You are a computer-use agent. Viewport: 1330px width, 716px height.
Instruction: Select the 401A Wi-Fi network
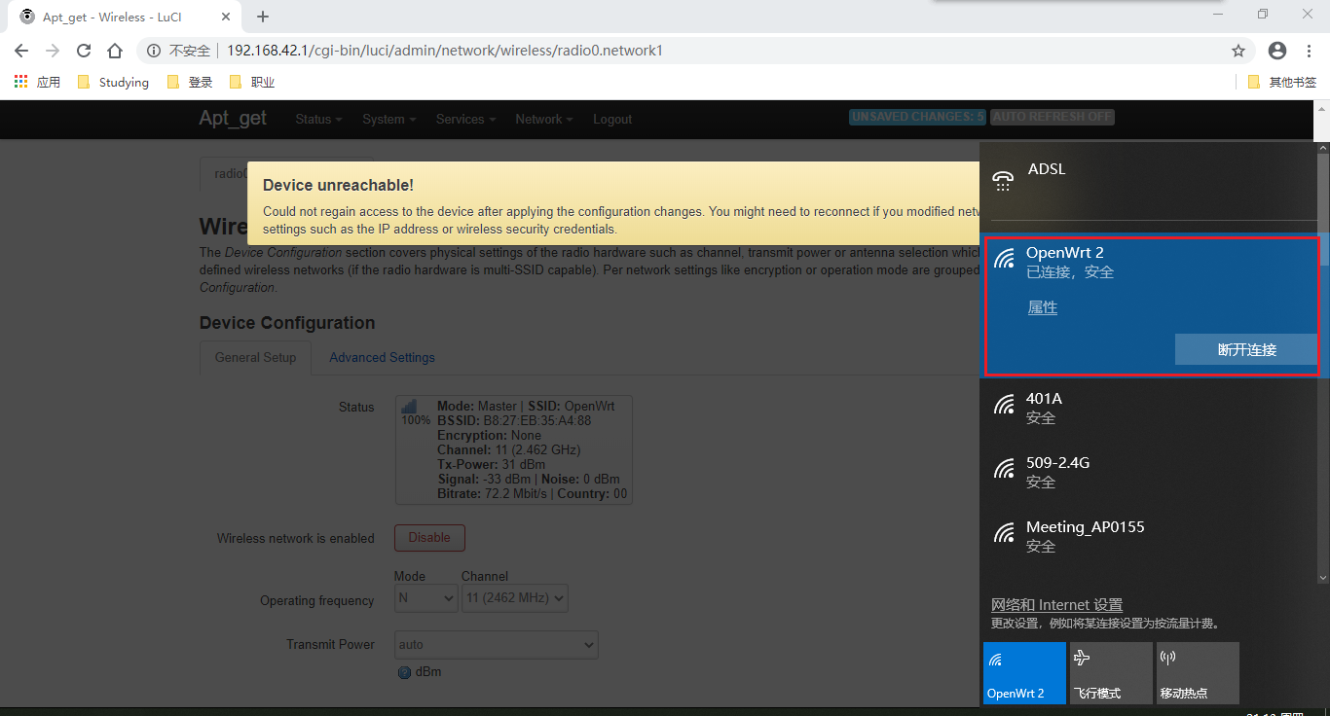(1148, 408)
